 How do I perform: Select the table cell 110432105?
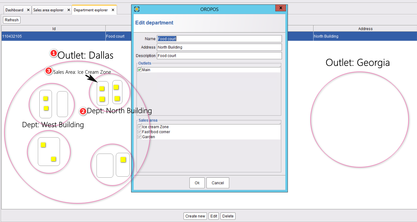click(54, 36)
